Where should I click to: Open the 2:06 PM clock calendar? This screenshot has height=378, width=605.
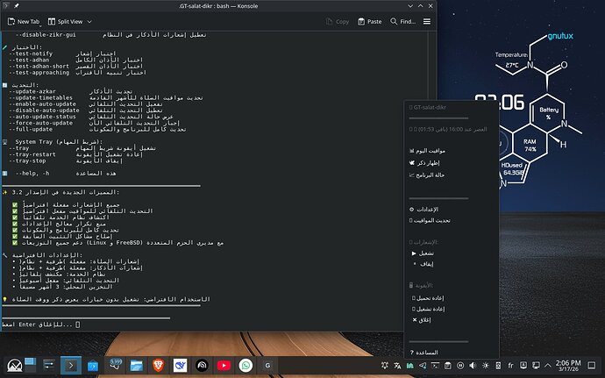568,366
